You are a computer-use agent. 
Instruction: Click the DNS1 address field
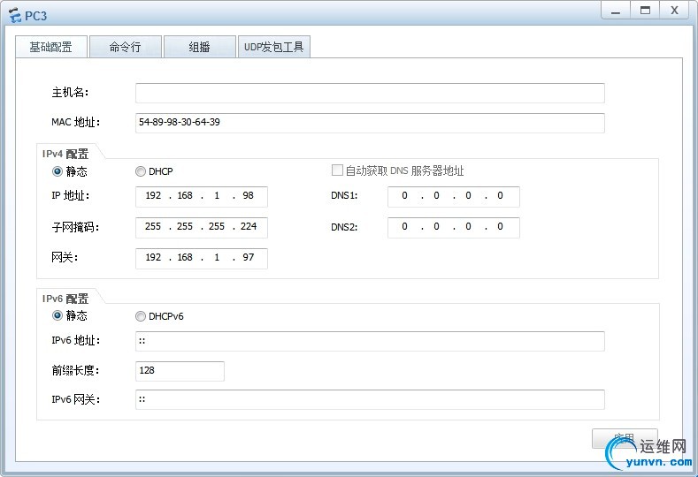point(453,196)
